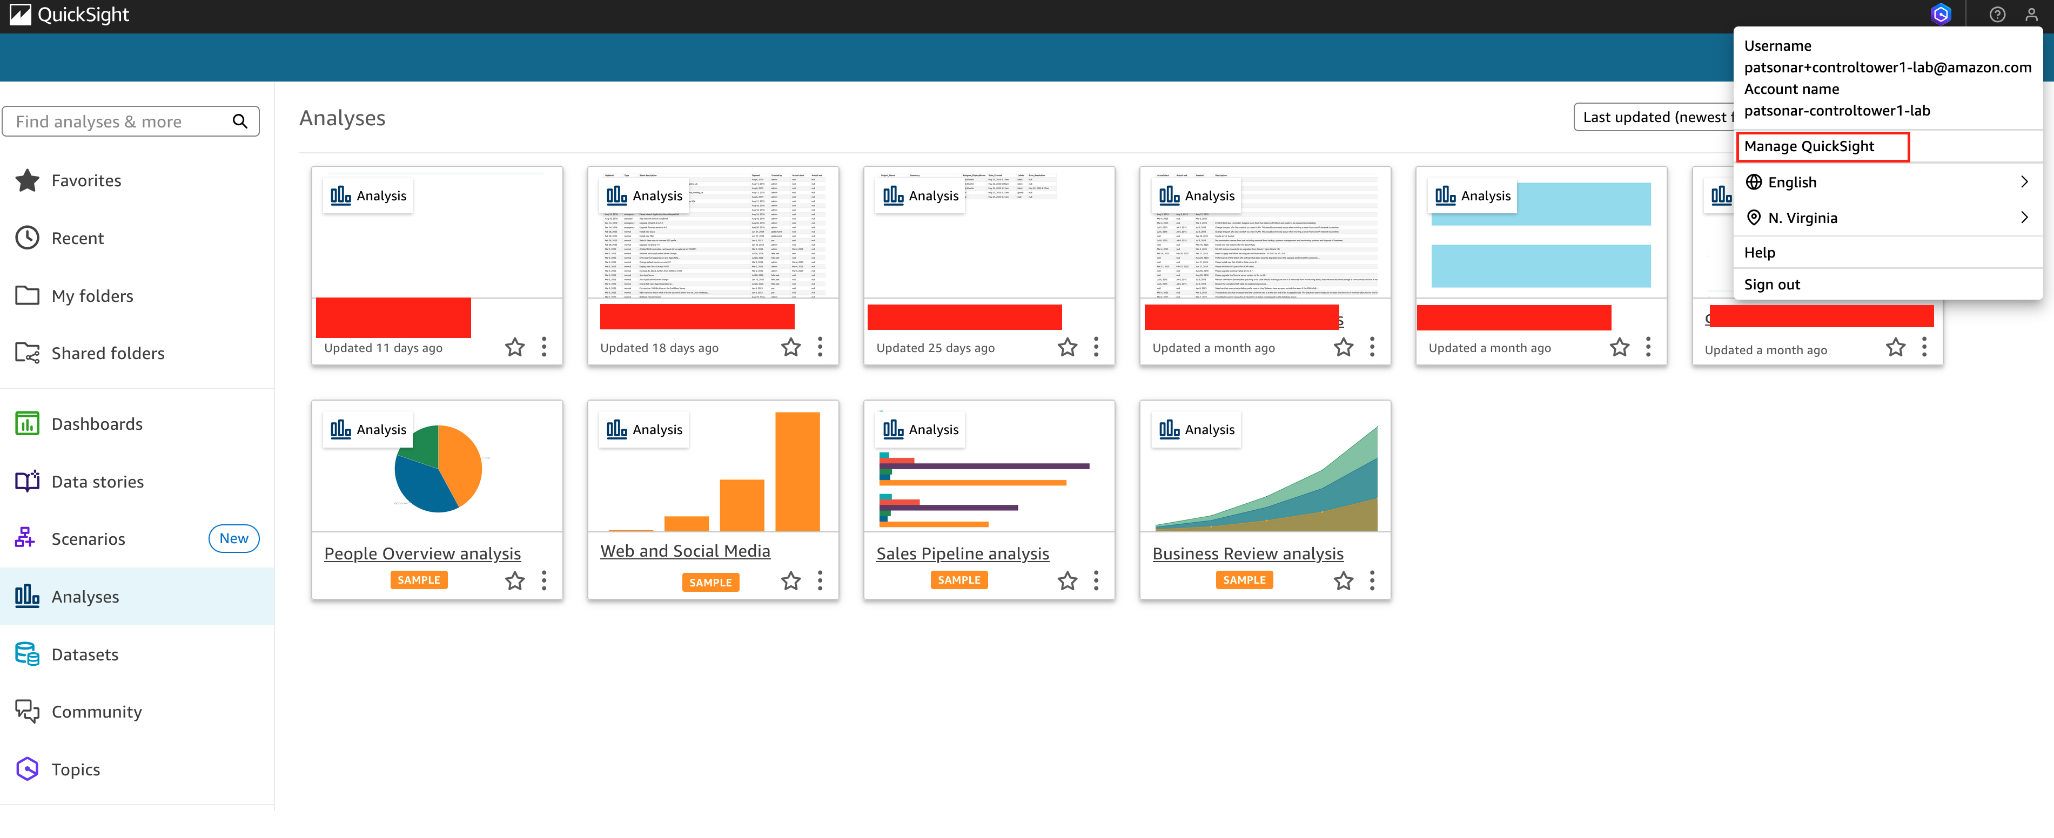
Task: Favorite the People Overview analysis star
Action: tap(514, 580)
